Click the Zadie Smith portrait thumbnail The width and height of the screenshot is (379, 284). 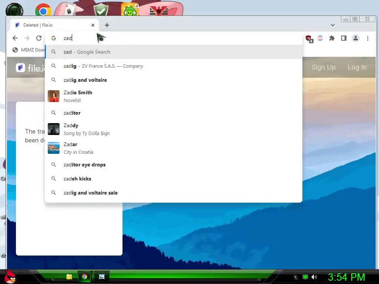point(54,96)
